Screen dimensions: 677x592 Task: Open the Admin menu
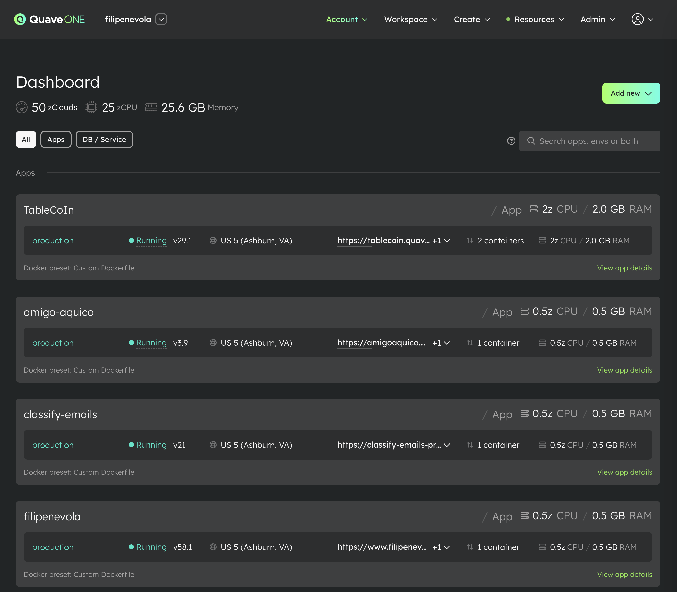(598, 19)
